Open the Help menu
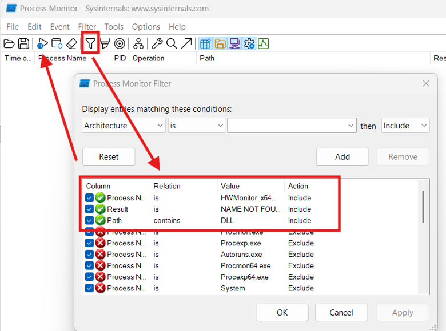 coord(177,27)
